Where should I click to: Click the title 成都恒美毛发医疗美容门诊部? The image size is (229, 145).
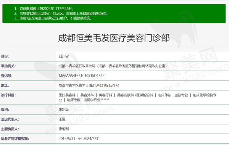click(x=114, y=38)
